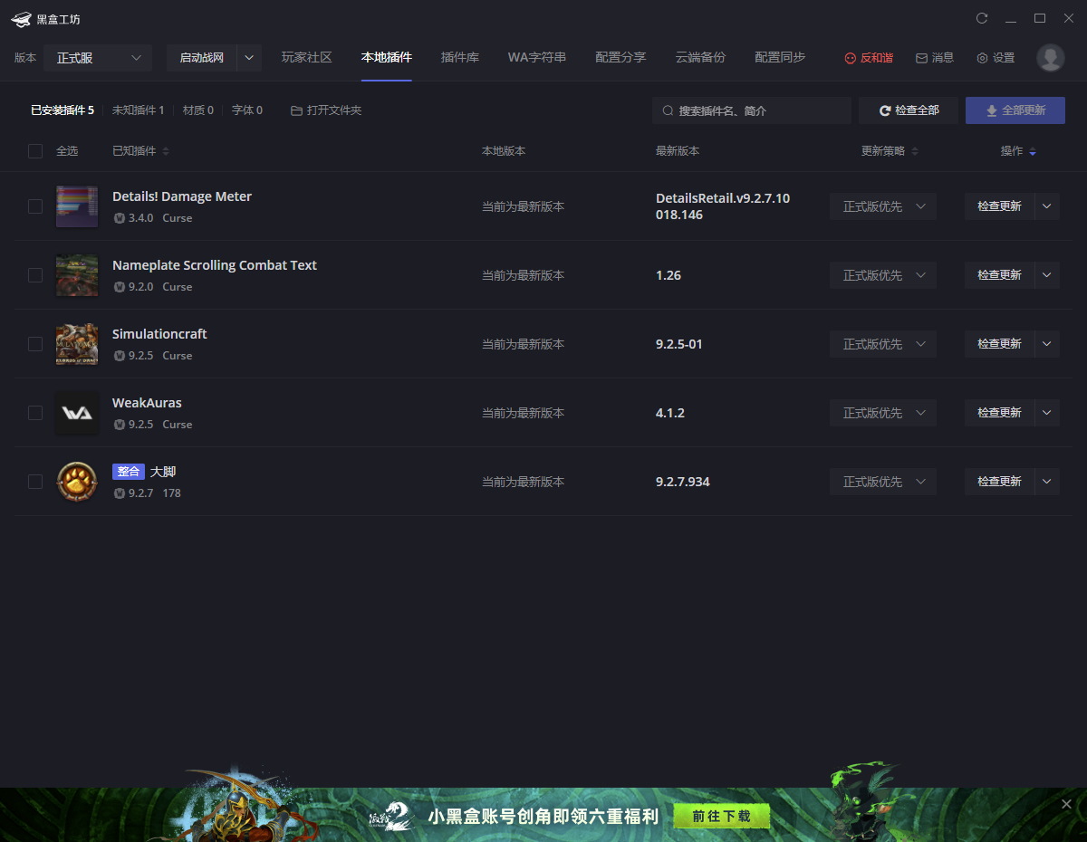
Task: Select the 未知插件 1 filter tab
Action: 139,110
